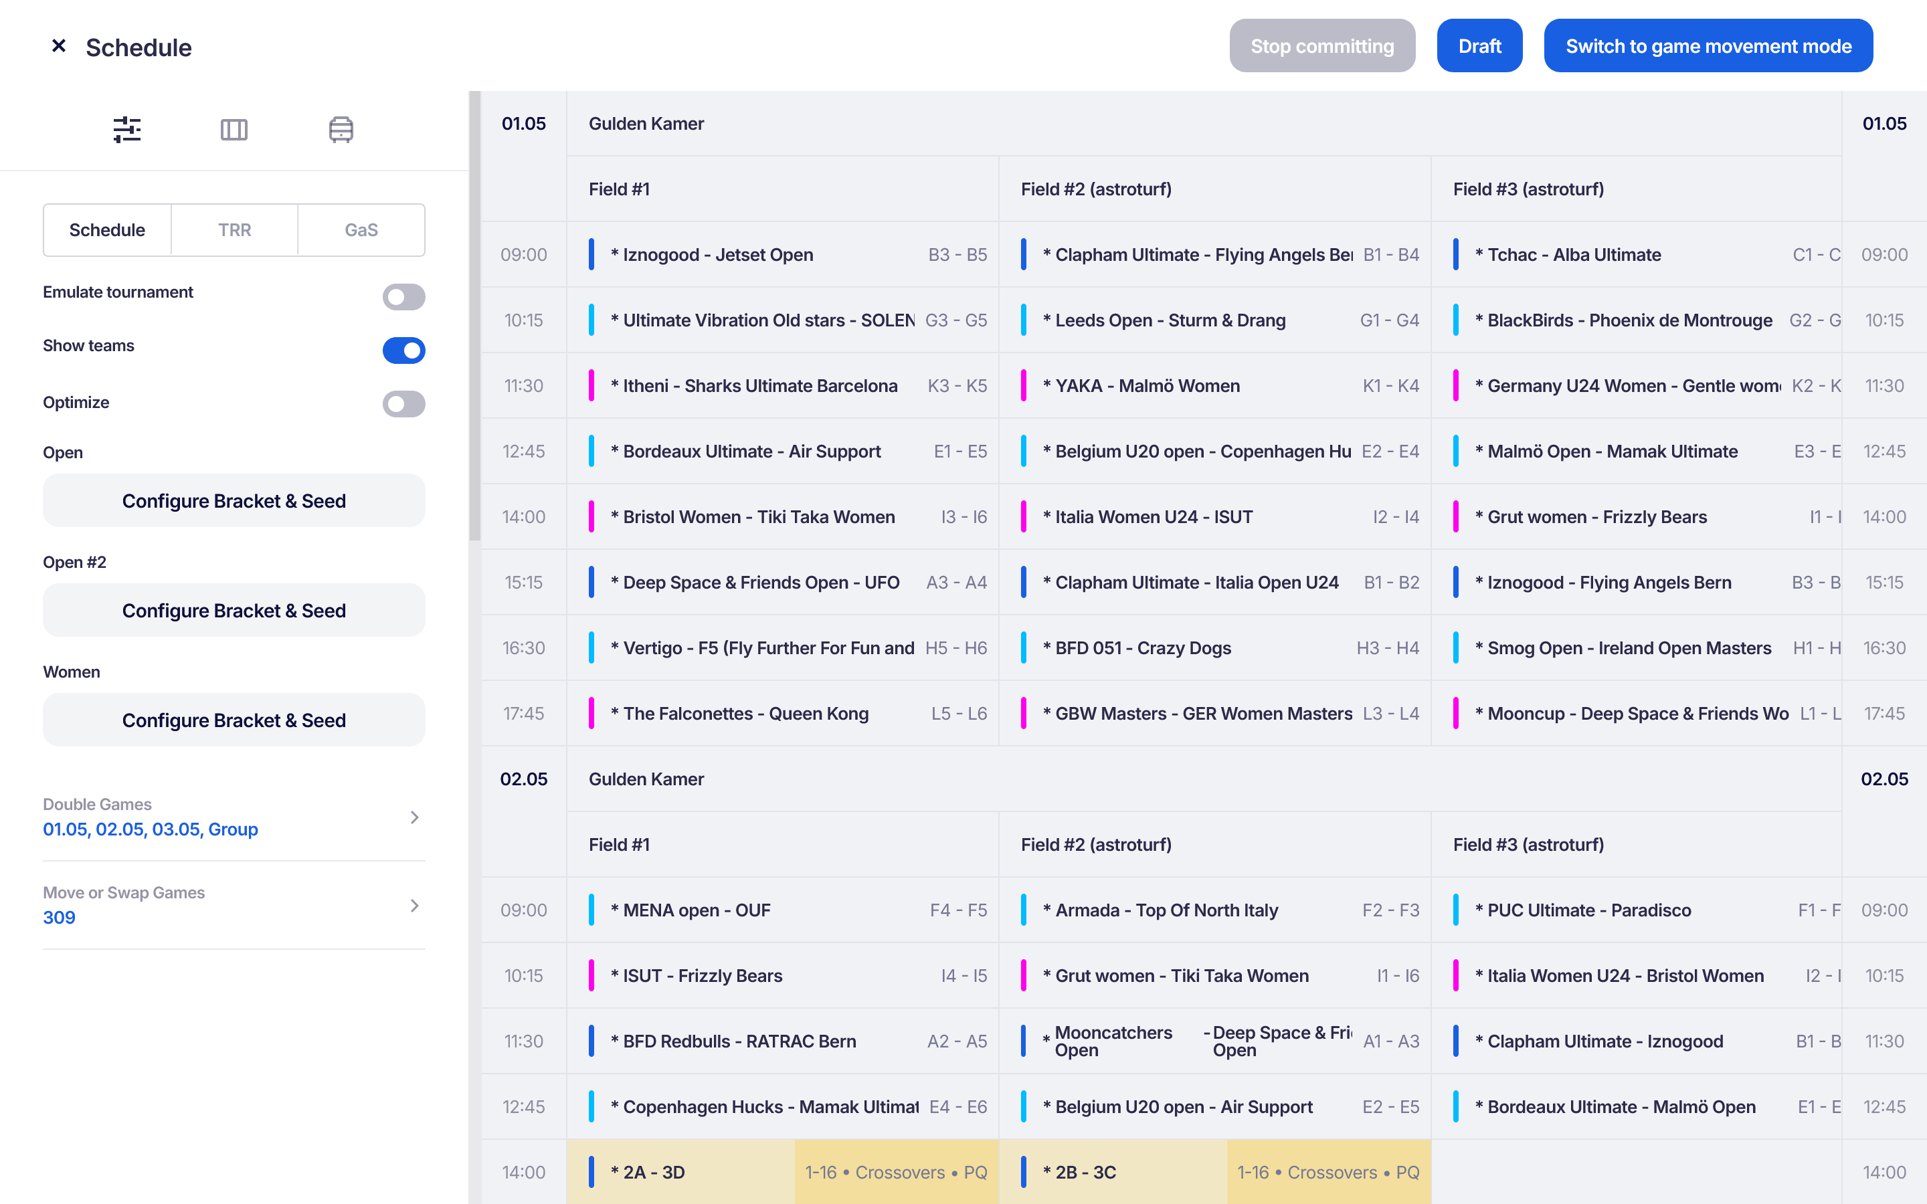
Task: Close the Schedule panel with X icon
Action: pos(58,46)
